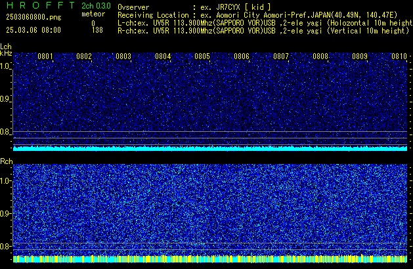The width and height of the screenshot is (413, 269).
Task: Click the 2ch 0.3.0 version label
Action: pyautogui.click(x=96, y=6)
